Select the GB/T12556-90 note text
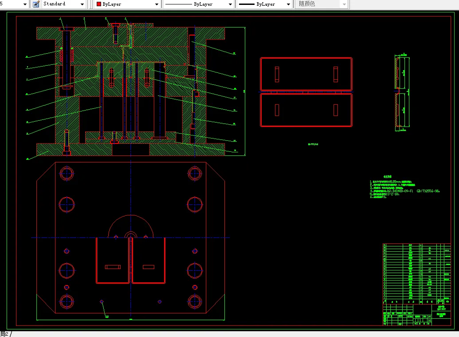This screenshot has height=337, width=459. coord(428,191)
